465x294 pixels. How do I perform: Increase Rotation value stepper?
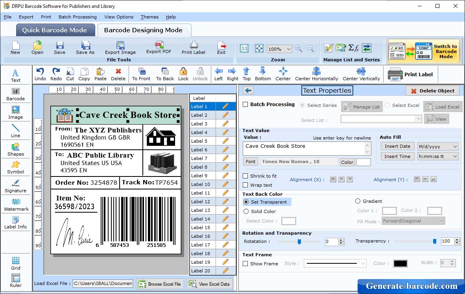341,240
